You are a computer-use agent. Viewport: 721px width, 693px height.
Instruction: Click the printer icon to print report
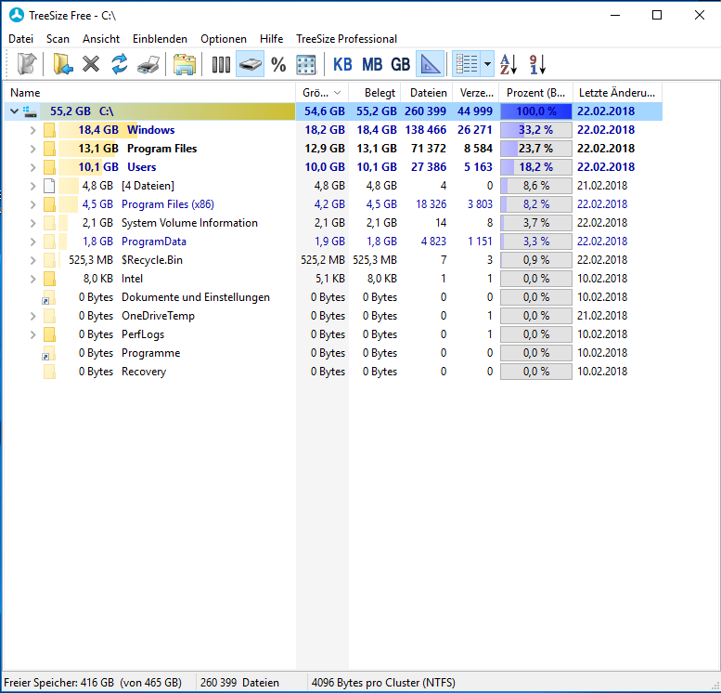(148, 64)
